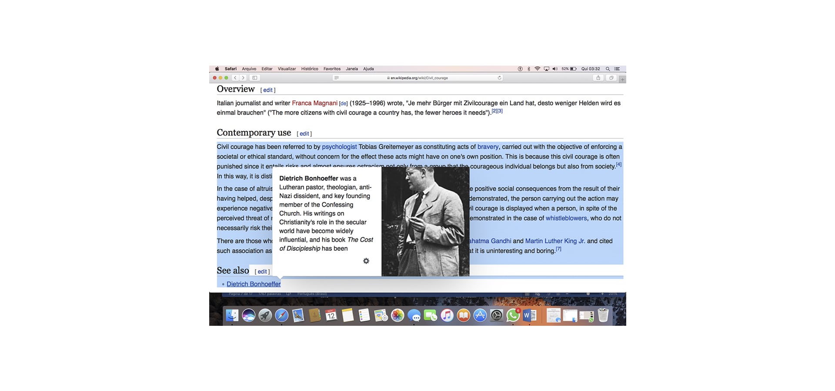Open the Martin Luther King Jr. link

tap(555, 241)
